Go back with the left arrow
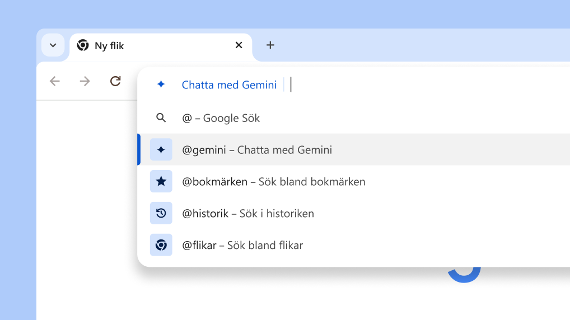 [54, 81]
